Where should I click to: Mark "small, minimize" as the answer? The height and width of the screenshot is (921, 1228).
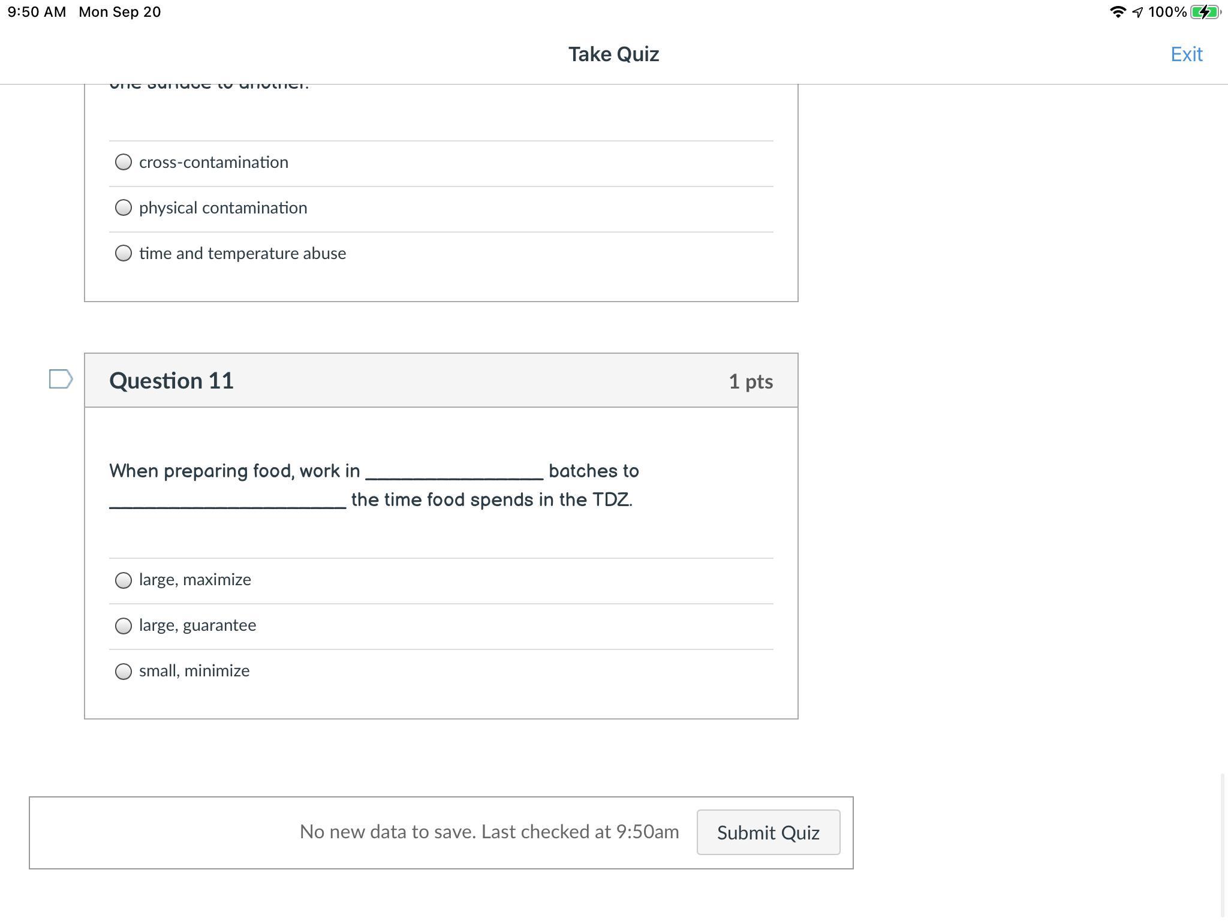tap(124, 672)
